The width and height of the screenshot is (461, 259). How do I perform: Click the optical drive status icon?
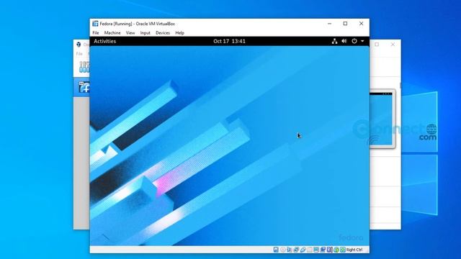(283, 250)
